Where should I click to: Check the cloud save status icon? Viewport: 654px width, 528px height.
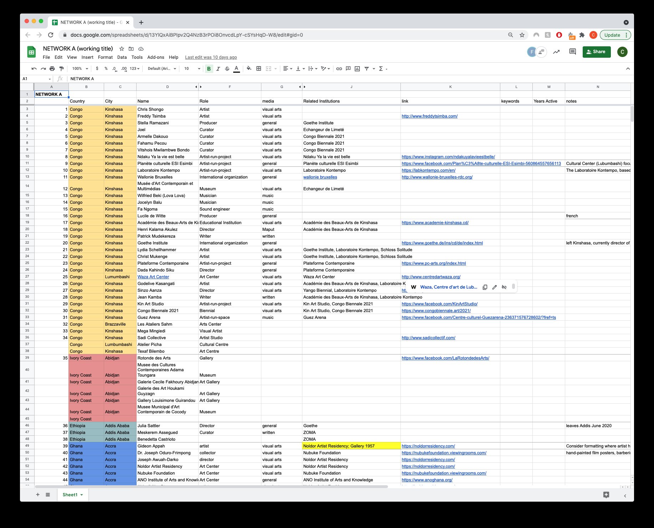[141, 49]
